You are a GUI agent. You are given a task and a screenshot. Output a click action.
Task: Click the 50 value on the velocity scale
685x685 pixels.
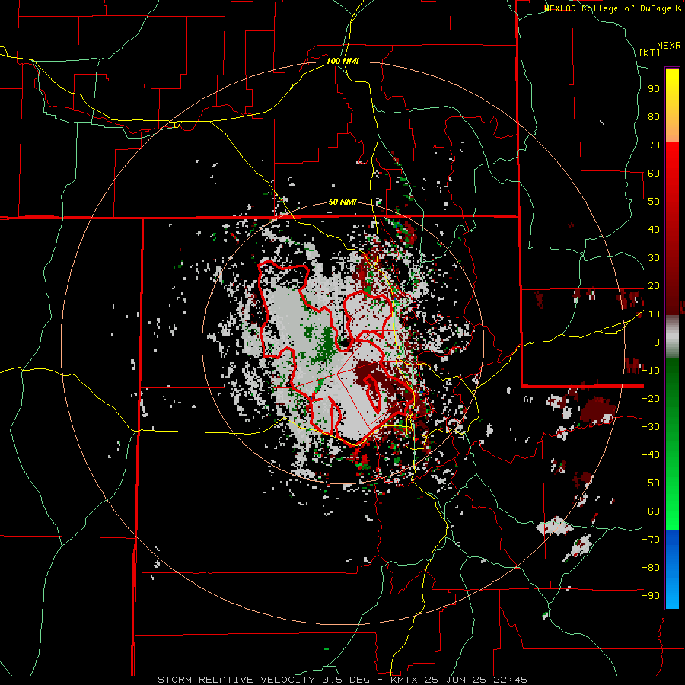click(x=654, y=202)
